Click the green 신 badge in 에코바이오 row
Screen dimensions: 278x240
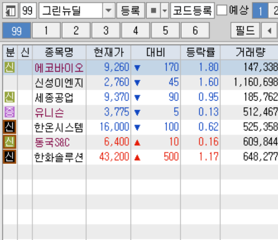[10, 67]
